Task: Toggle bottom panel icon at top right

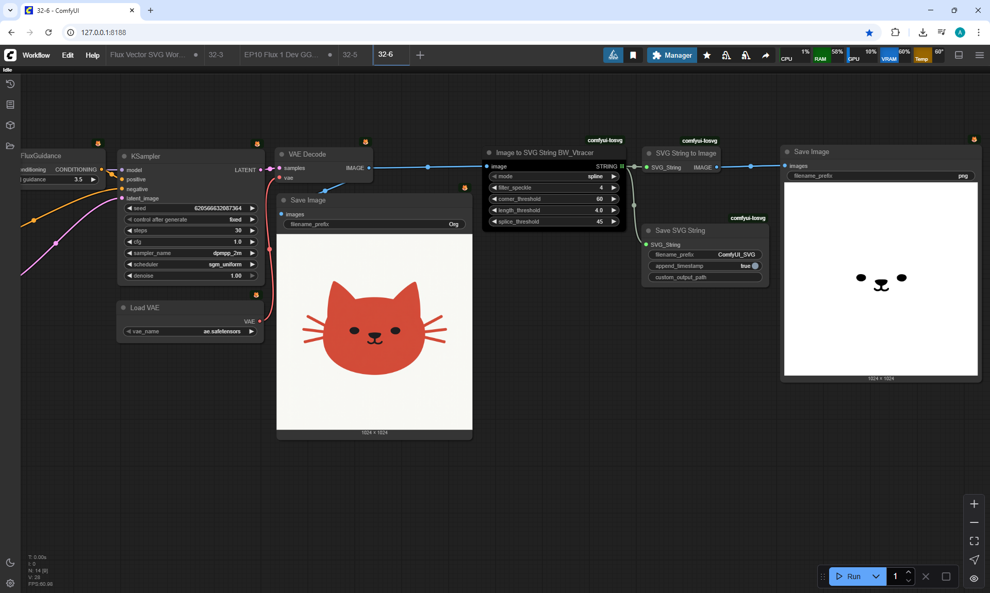Action: [x=959, y=55]
